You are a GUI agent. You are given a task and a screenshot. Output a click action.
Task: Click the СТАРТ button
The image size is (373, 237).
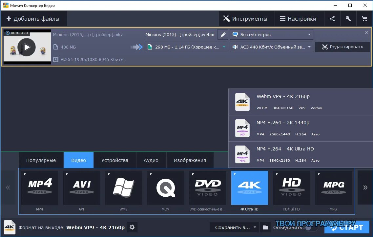pos(347,227)
